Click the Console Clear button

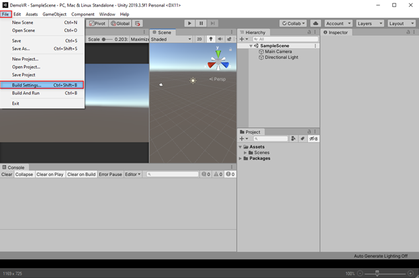click(7, 174)
